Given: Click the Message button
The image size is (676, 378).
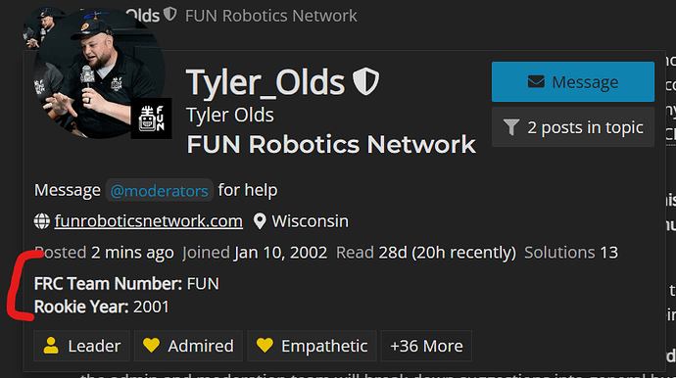Looking at the screenshot, I should (x=573, y=82).
